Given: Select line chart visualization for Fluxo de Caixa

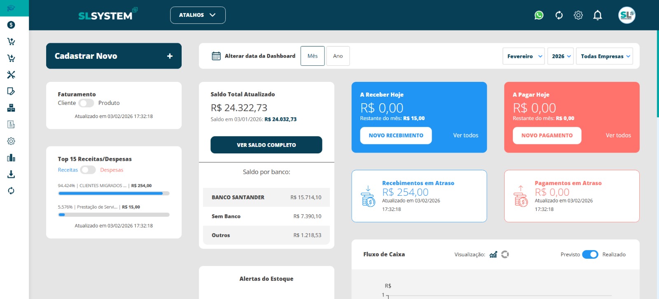Looking at the screenshot, I should 493,255.
